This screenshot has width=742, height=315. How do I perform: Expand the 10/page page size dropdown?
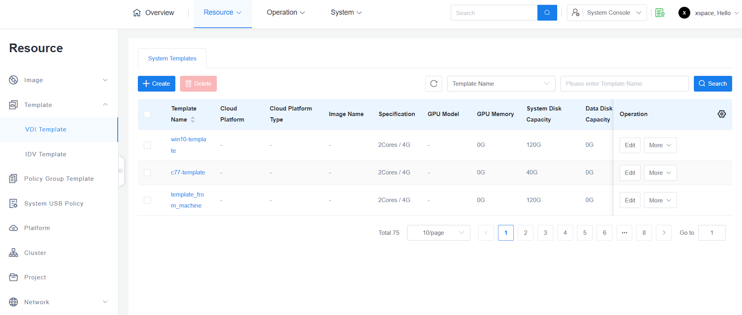(x=438, y=233)
